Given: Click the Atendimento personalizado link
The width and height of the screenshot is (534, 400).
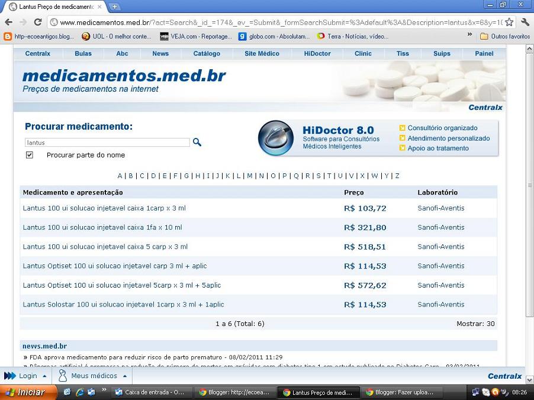Looking at the screenshot, I should tap(449, 138).
